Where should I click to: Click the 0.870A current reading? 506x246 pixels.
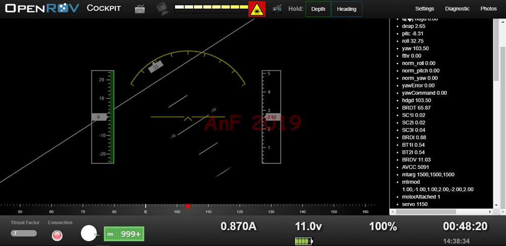[x=238, y=226]
